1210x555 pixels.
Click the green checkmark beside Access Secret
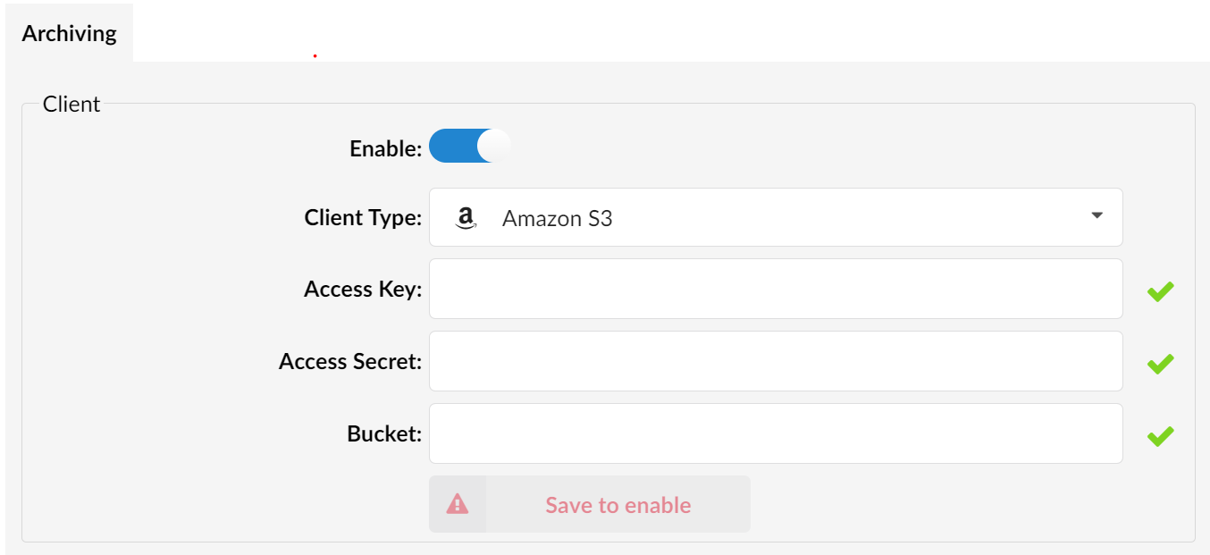[x=1160, y=363]
